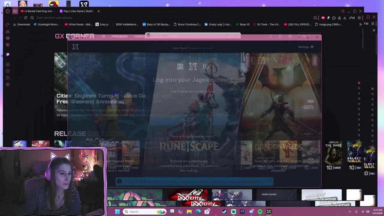Open the Twitch sidebar panel
Viewport: 384px width, 216px height.
[x=8, y=54]
